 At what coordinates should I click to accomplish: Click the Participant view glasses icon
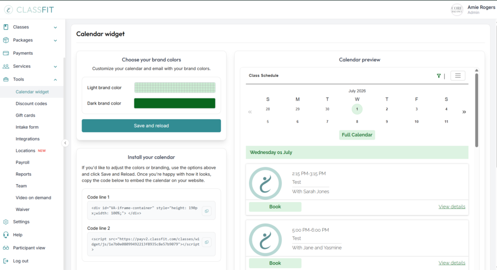(6, 248)
